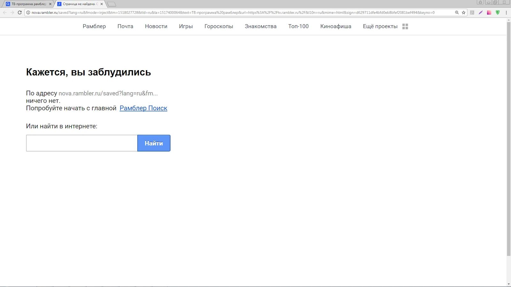511x287 pixels.
Task: Click the browser address bar URL
Action: coord(233,12)
